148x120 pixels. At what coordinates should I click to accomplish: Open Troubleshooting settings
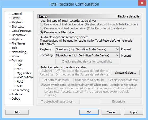coord(59,101)
